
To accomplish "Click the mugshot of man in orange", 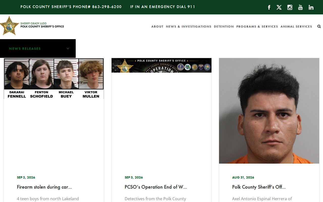I will coord(269,111).
